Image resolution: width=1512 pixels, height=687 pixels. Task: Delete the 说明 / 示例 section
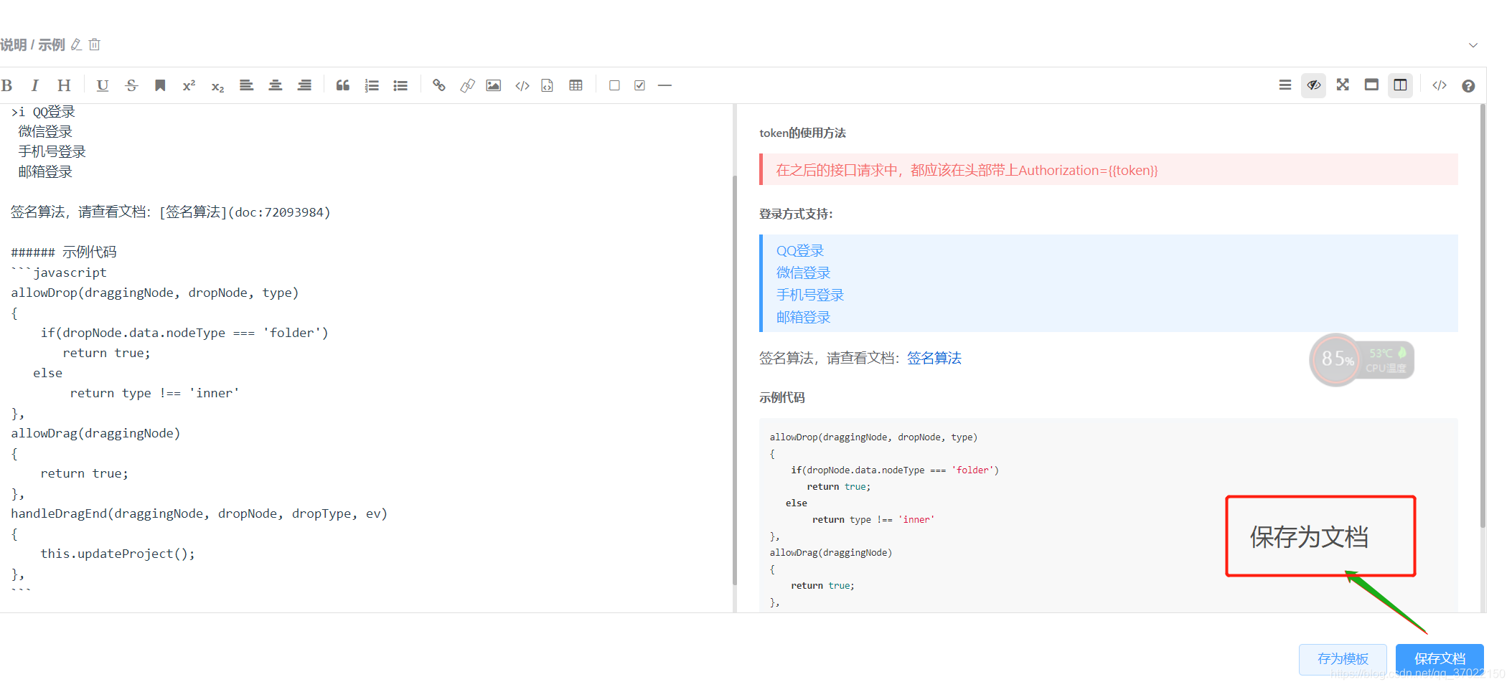(x=95, y=44)
